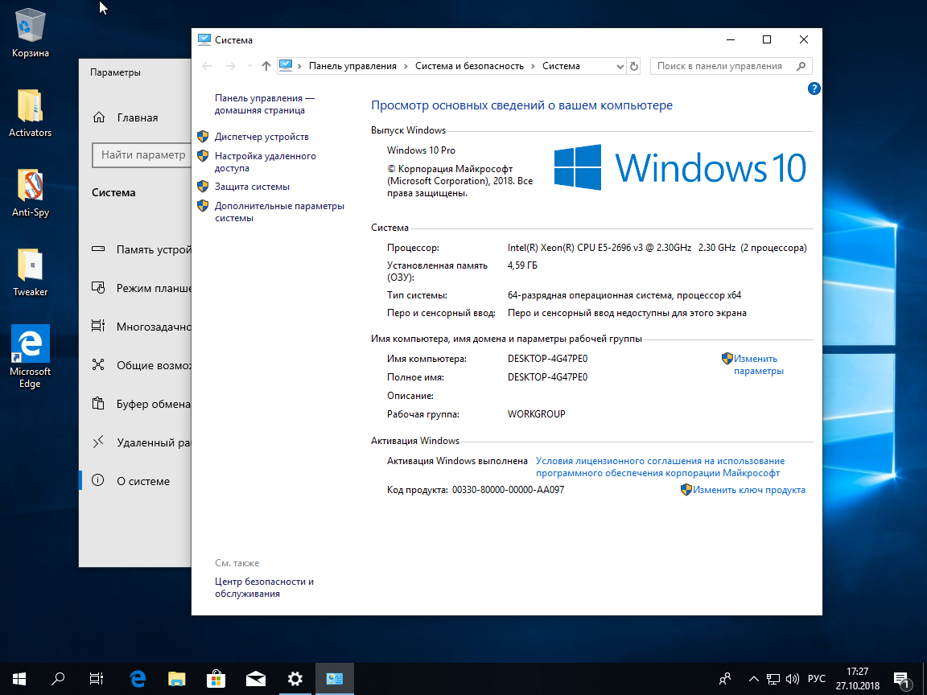Open Microsoft Store from the taskbar

point(216,679)
